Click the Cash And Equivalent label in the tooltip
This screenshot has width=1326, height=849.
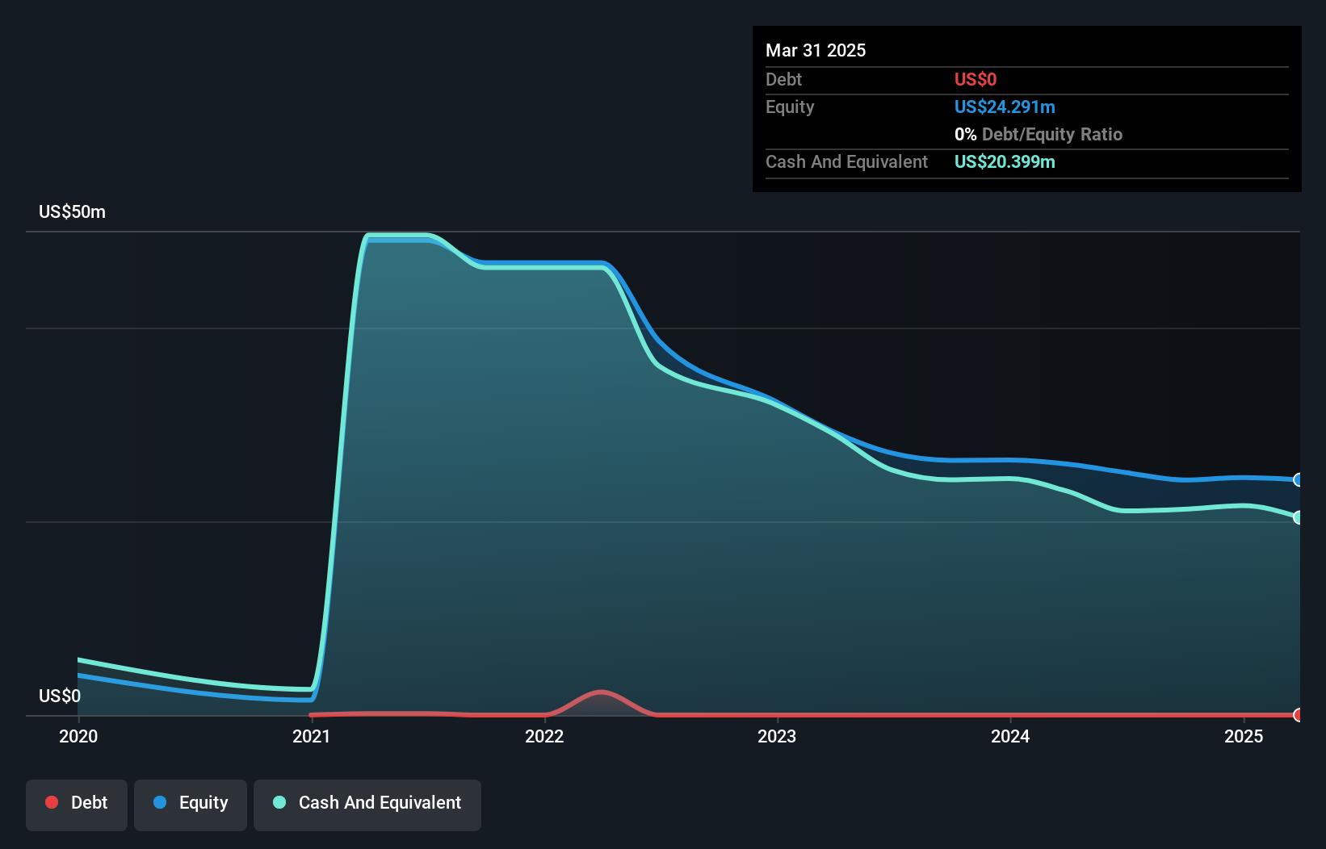(x=846, y=162)
